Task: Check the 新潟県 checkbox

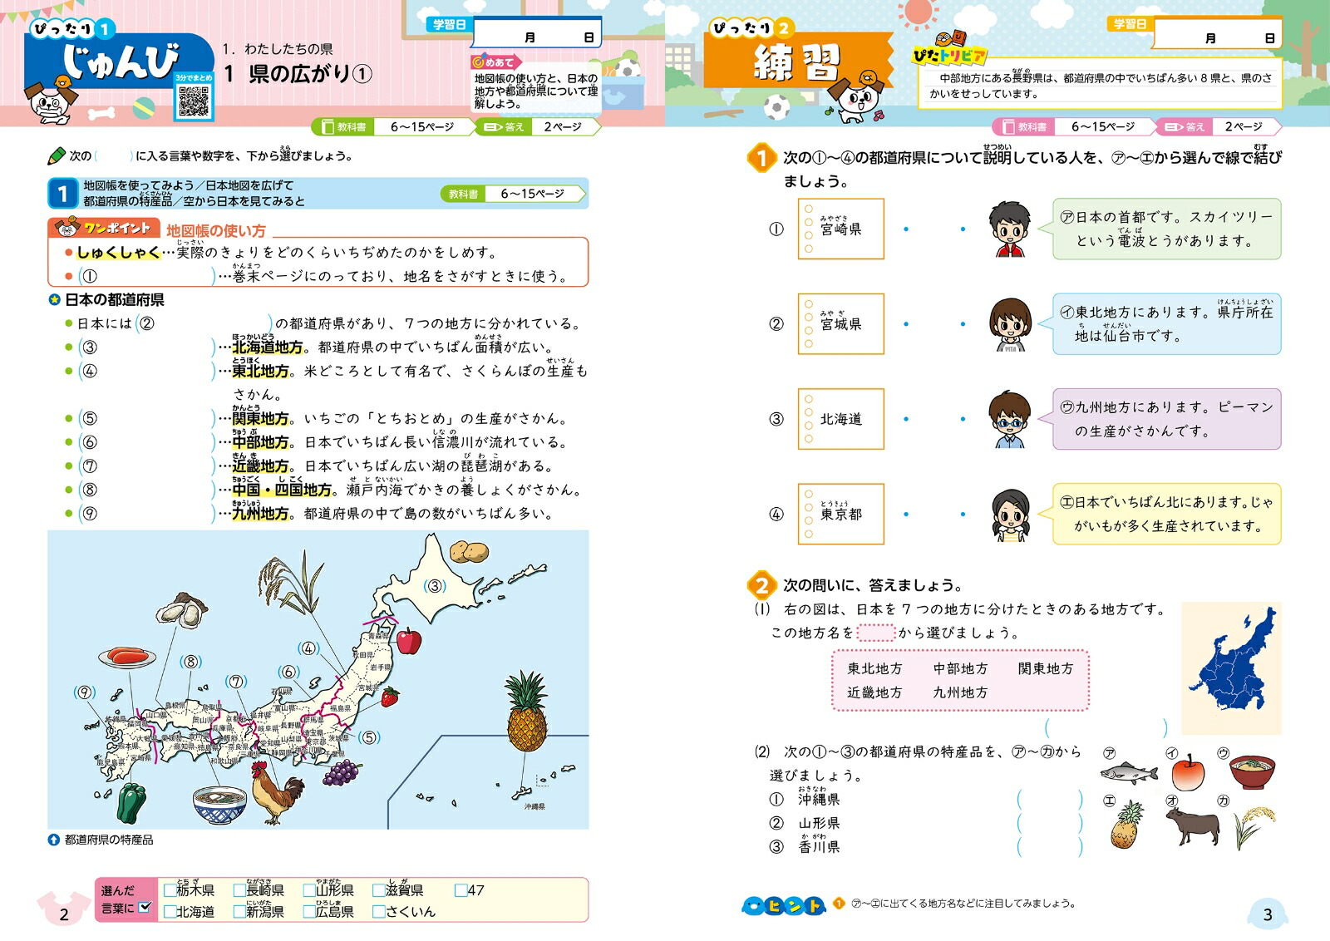Action: [239, 912]
